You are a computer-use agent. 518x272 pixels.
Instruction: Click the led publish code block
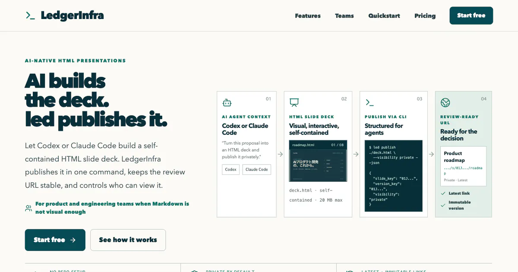[394, 176]
